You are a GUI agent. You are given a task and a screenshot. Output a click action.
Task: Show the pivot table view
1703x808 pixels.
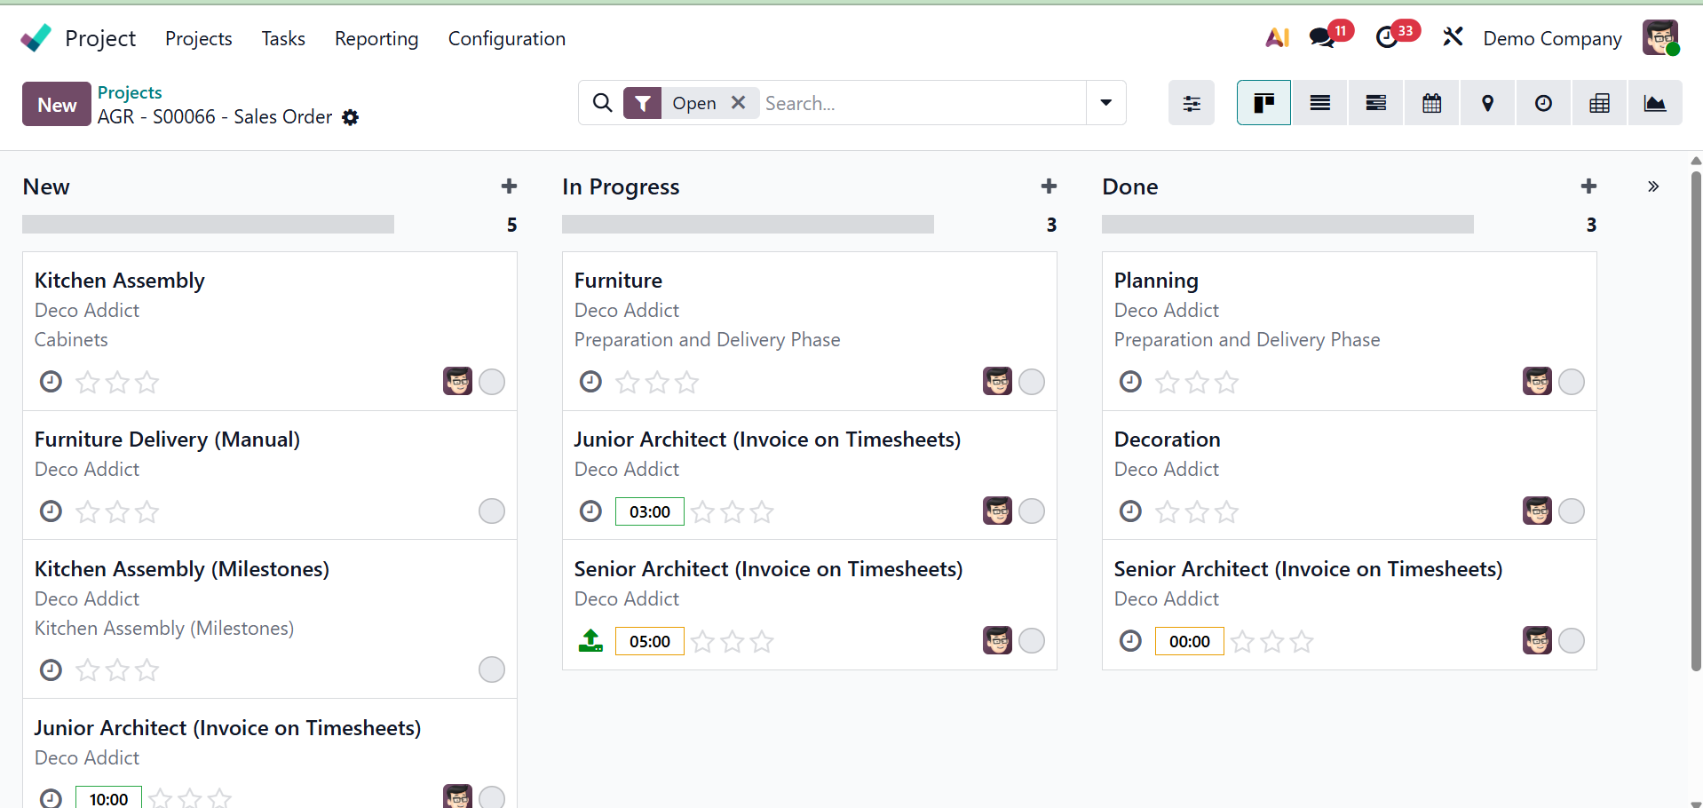tap(1599, 103)
